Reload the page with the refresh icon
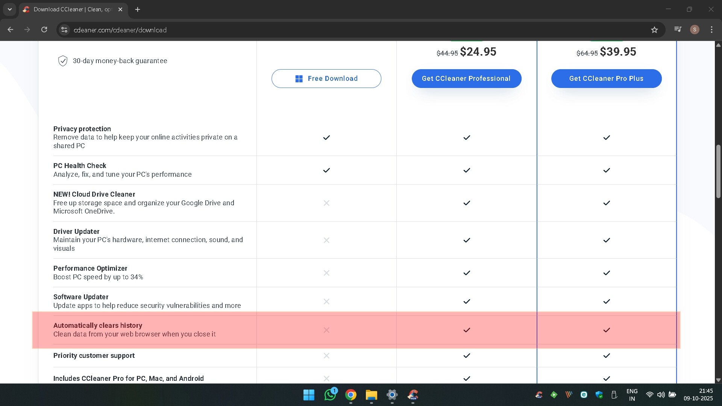722x406 pixels. click(x=44, y=30)
